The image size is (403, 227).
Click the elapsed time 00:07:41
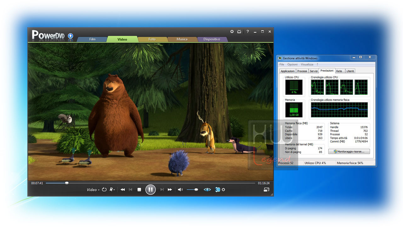point(37,183)
